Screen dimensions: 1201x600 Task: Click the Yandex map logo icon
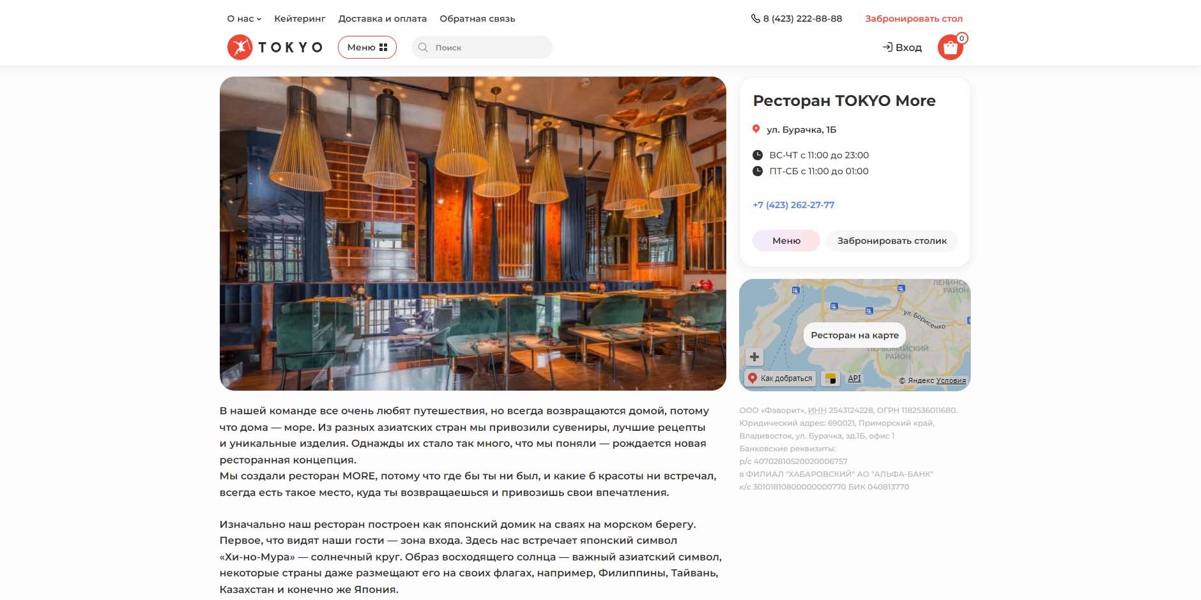830,379
